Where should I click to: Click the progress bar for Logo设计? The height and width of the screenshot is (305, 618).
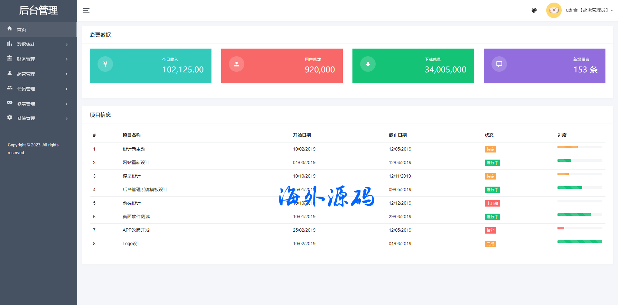tap(579, 242)
